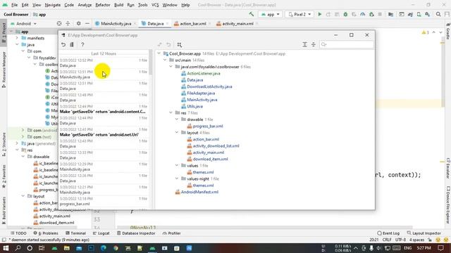
Task: Open the SDK Manager download icon
Action: (428, 14)
